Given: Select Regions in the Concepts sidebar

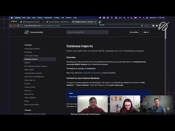Looking at the screenshot, I should pos(27,63).
